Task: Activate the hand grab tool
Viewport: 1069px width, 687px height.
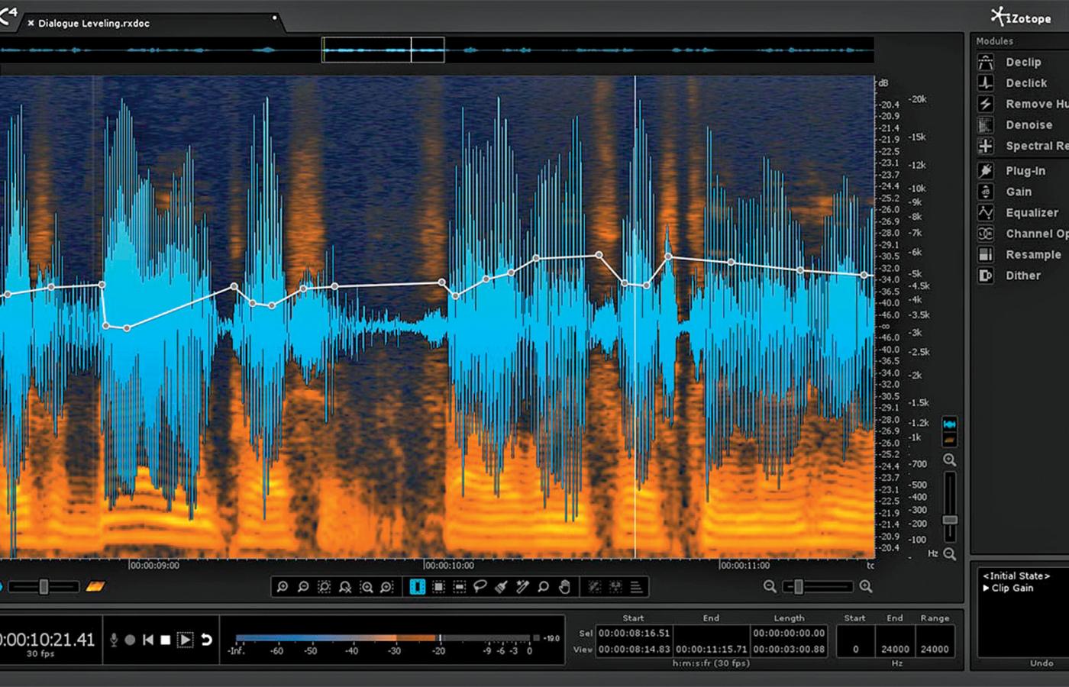Action: coord(564,587)
